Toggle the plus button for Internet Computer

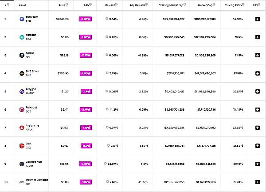(x=257, y=182)
